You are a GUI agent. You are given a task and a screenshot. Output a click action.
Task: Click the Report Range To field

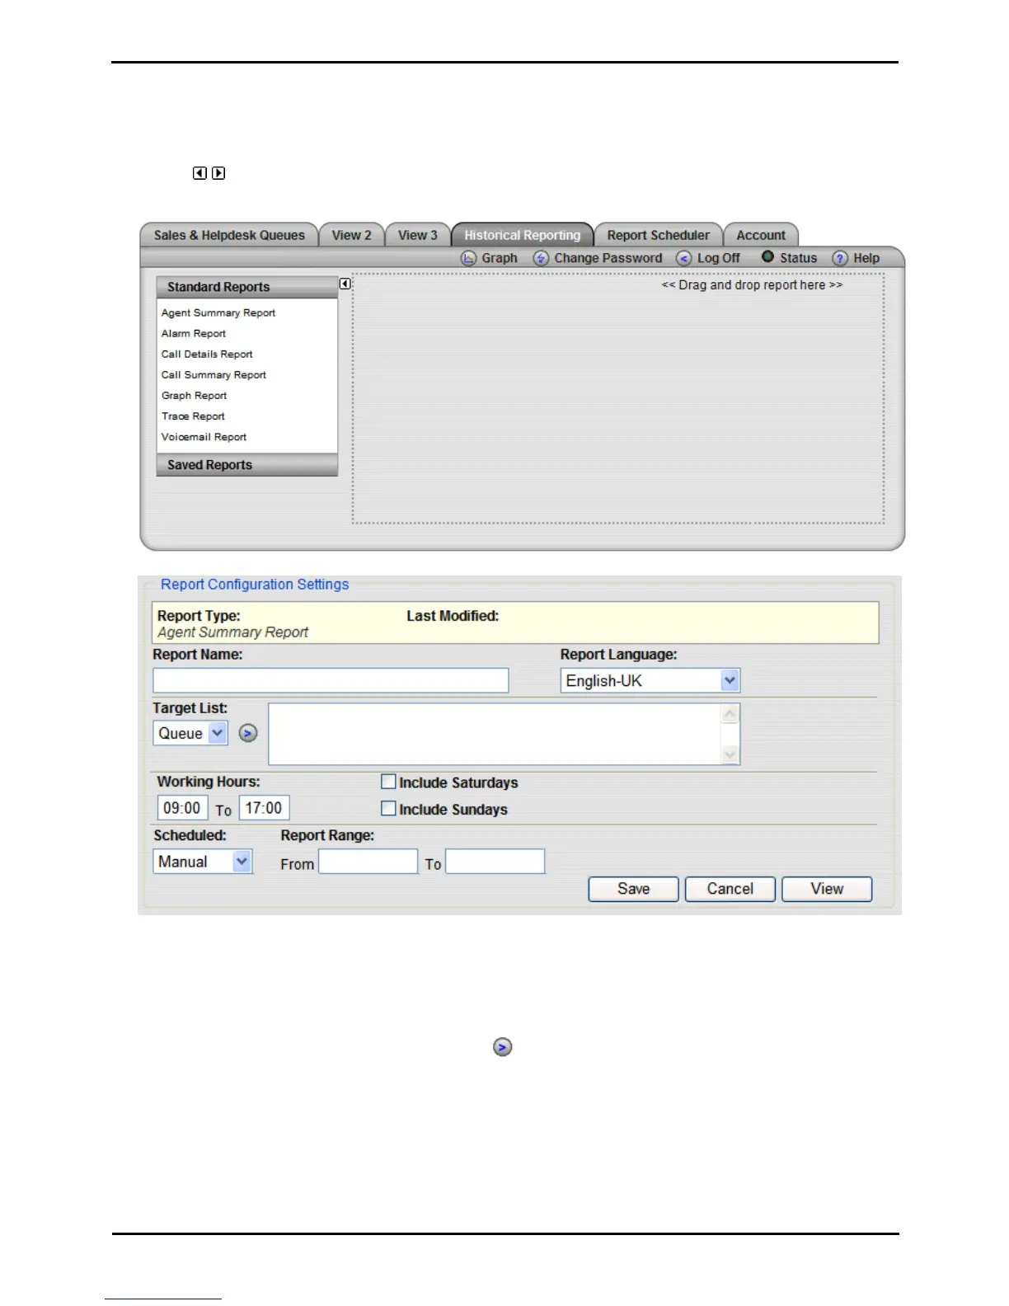pyautogui.click(x=495, y=862)
